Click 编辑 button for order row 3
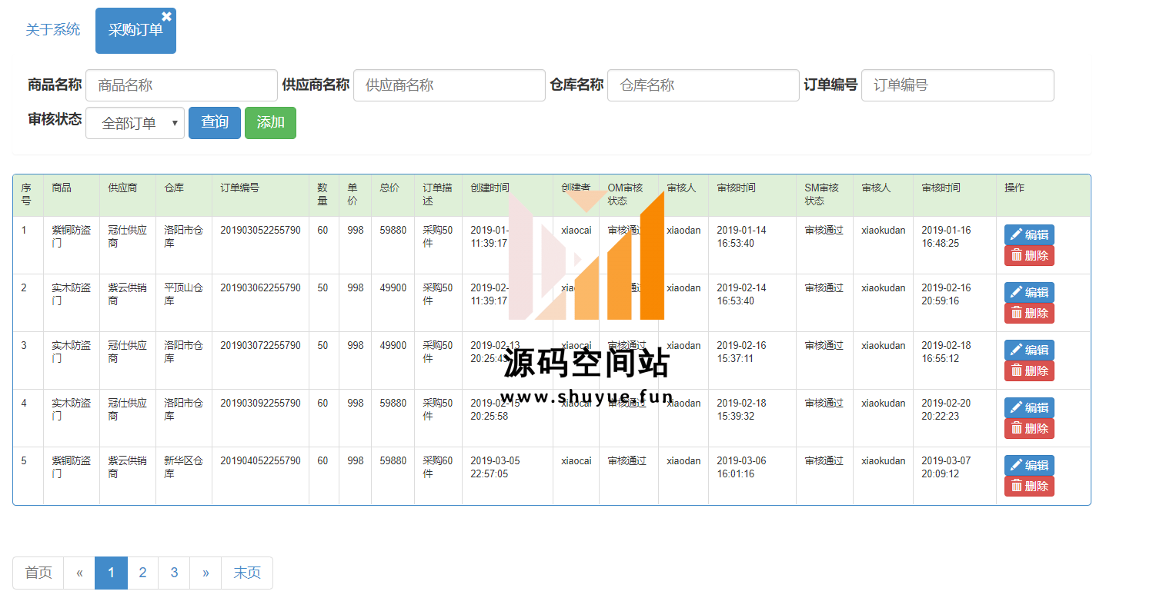1173x598 pixels. (x=1028, y=350)
